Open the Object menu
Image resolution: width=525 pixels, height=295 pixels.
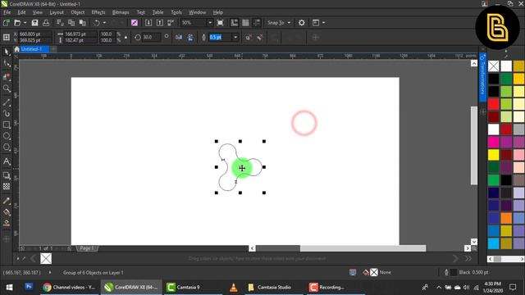[x=78, y=12]
